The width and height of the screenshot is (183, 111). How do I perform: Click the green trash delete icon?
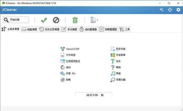tap(75, 20)
